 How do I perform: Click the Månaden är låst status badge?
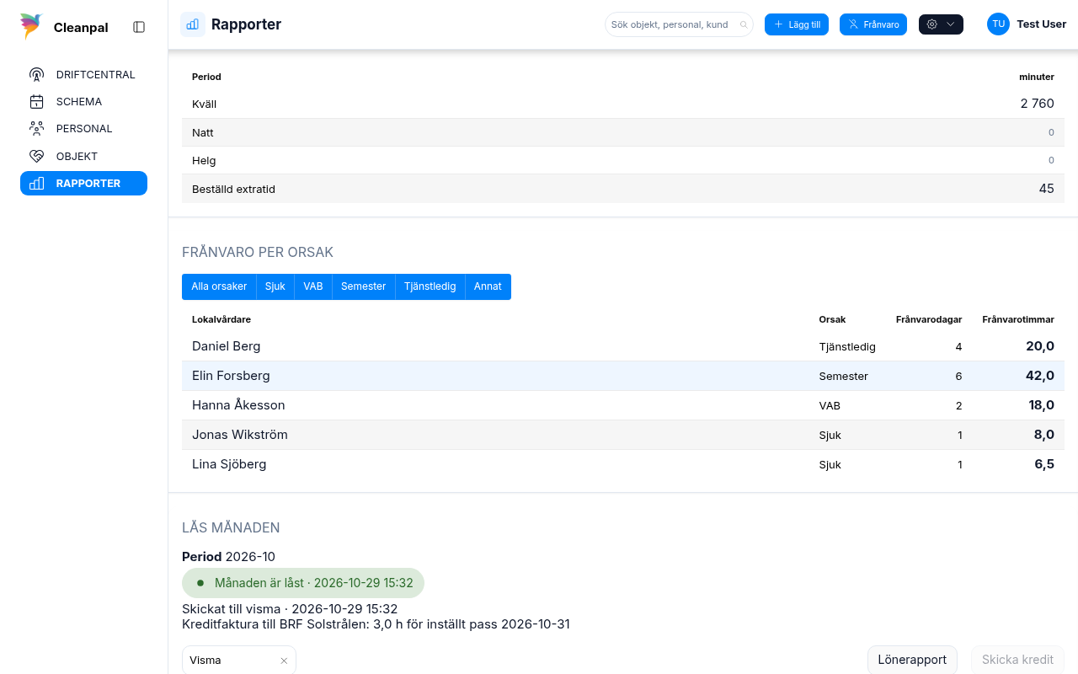(303, 583)
